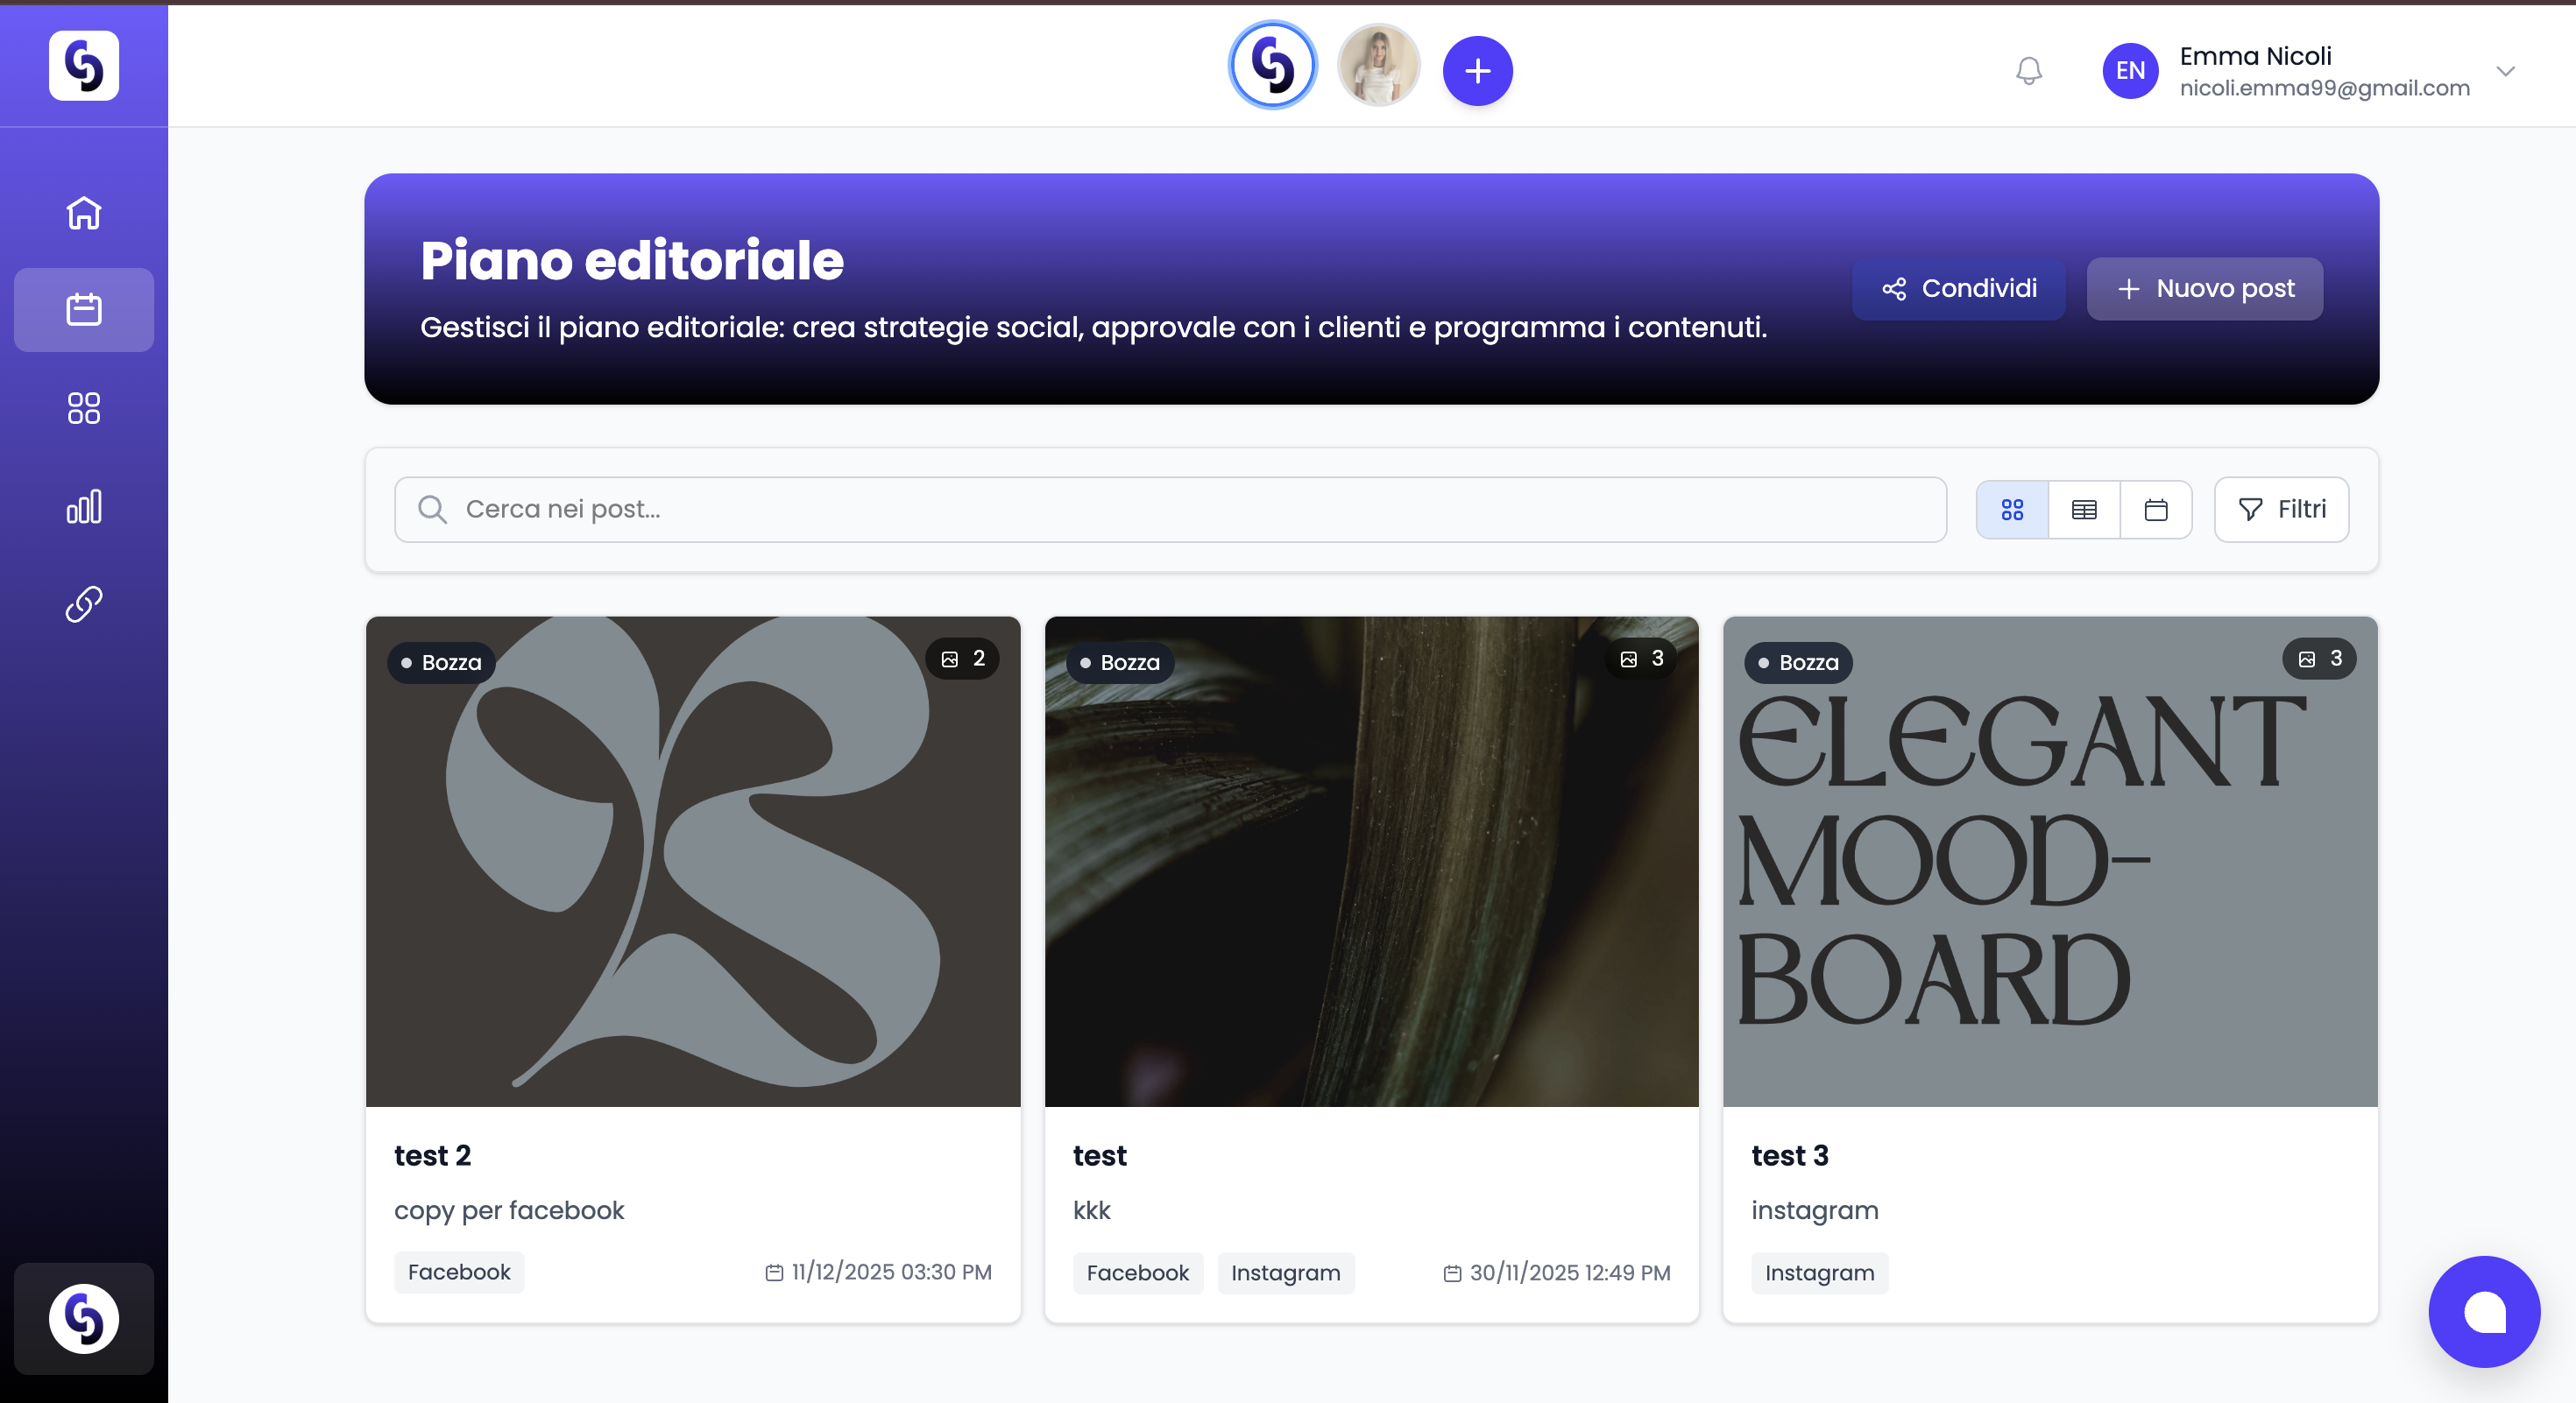Image resolution: width=2576 pixels, height=1403 pixels.
Task: Expand the Emma Nicoli account chevron
Action: point(2505,71)
